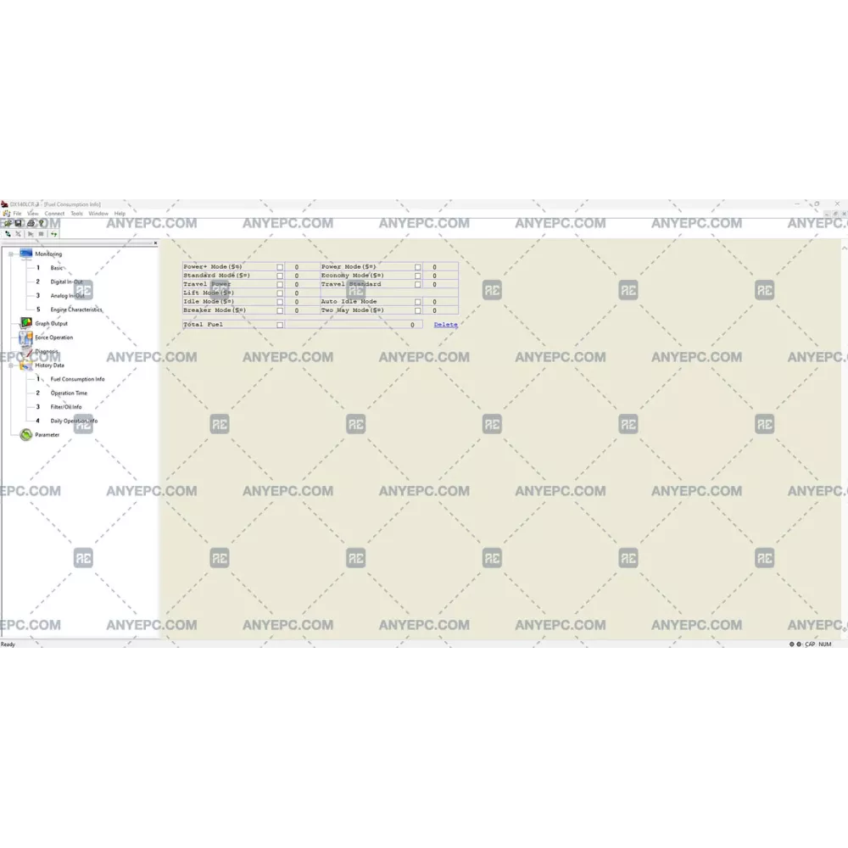
Task: Click the Graph Output chart icon
Action: point(25,323)
